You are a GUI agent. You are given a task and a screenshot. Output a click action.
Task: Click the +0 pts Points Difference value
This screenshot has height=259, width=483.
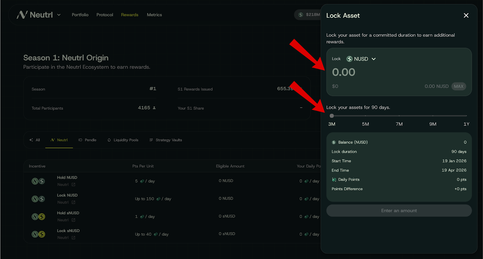click(460, 189)
